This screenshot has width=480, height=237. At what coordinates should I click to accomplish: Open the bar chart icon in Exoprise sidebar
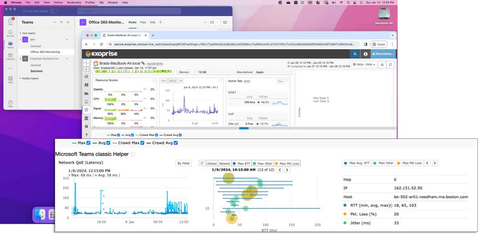(x=86, y=93)
